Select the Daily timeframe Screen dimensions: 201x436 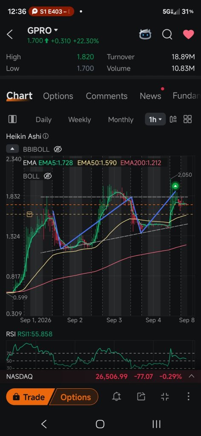click(x=43, y=120)
